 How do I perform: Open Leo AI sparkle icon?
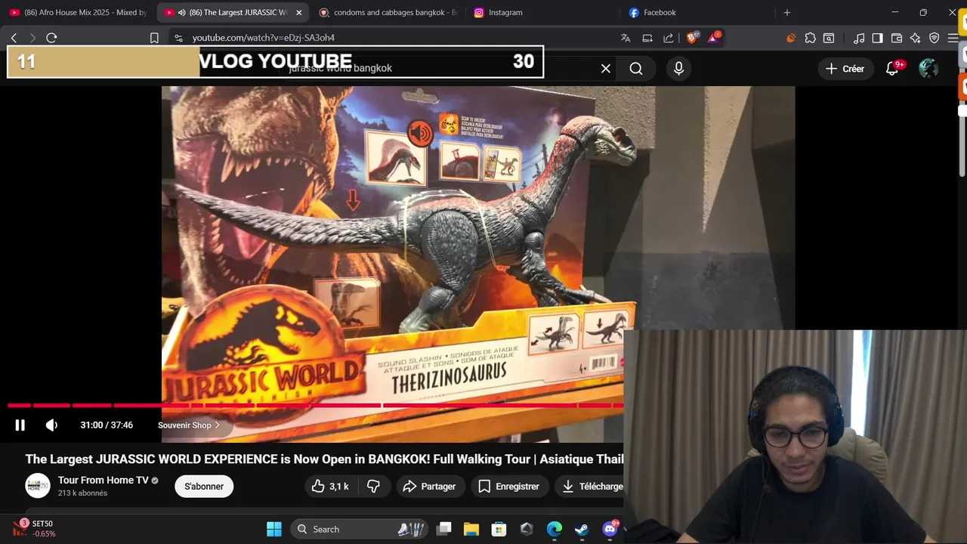tap(915, 38)
